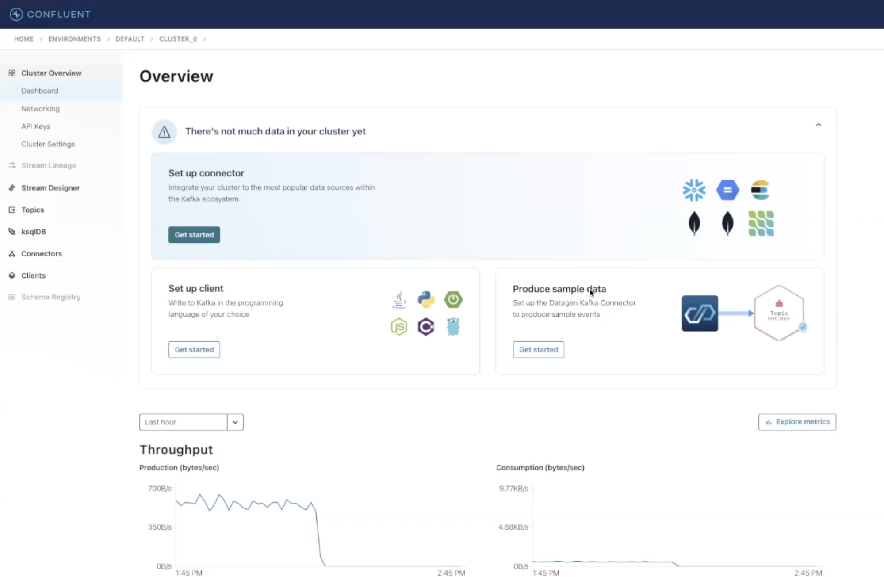Click the CLUSTER_0 breadcrumb link

[x=178, y=39]
